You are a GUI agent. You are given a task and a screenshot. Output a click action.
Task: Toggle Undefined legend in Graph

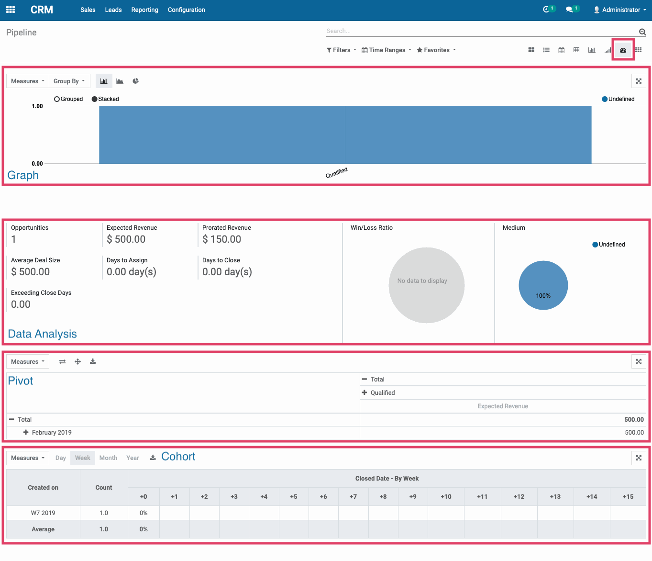click(x=618, y=99)
